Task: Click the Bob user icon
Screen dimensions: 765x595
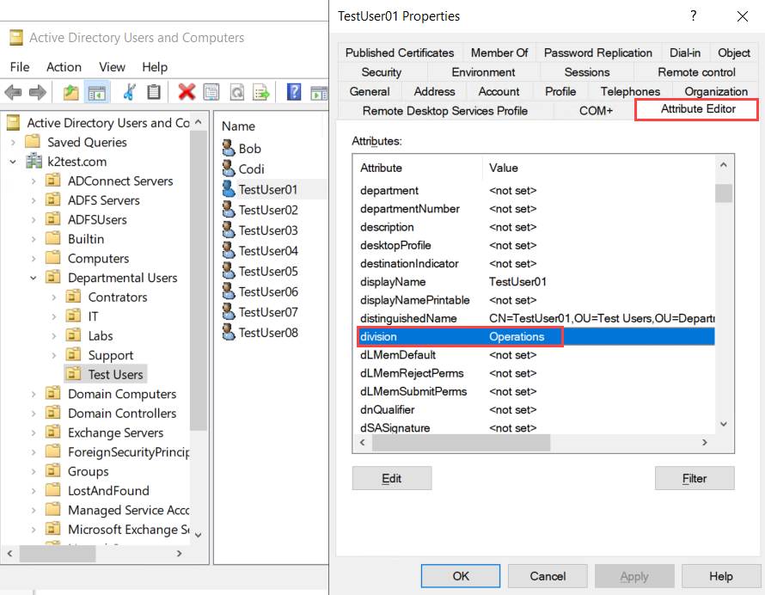Action: [x=228, y=148]
